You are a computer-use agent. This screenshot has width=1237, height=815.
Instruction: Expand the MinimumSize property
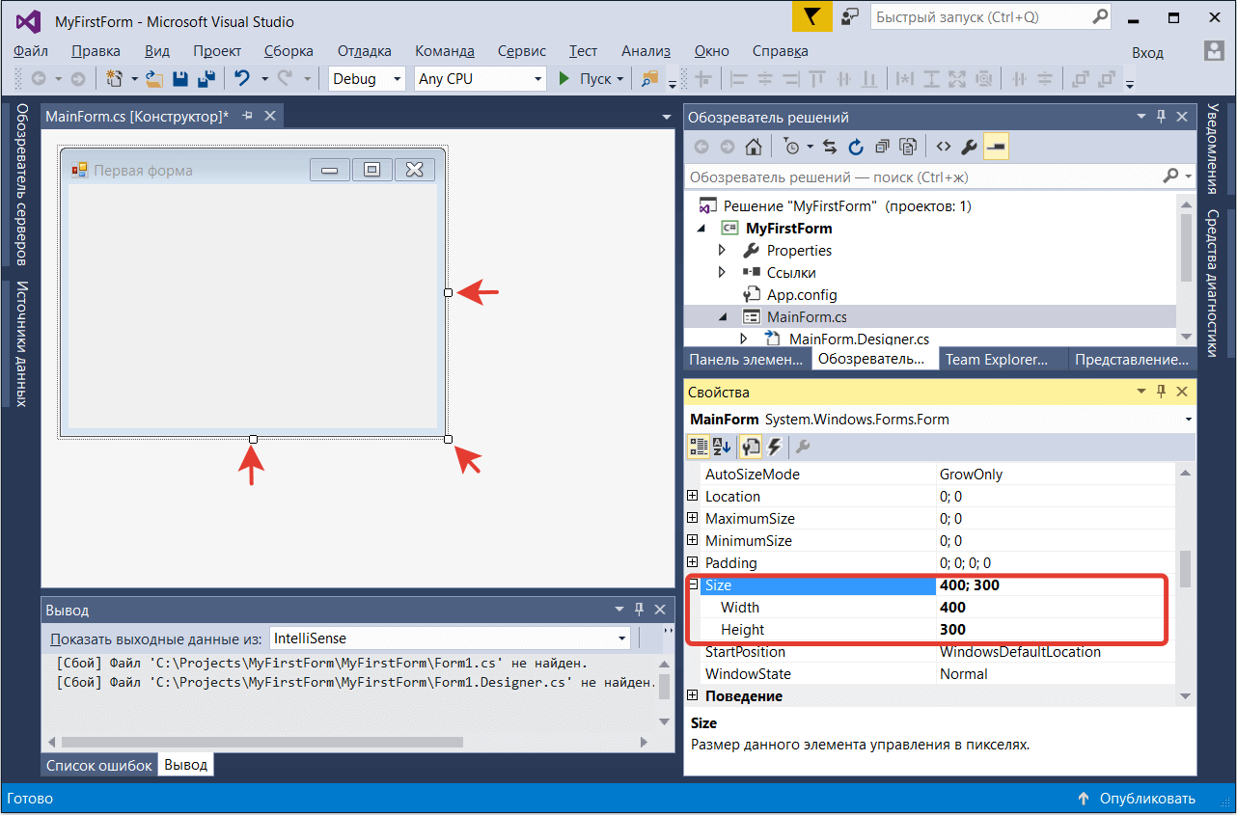693,540
